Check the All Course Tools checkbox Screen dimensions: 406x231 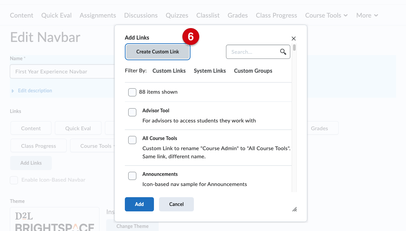[x=132, y=140]
